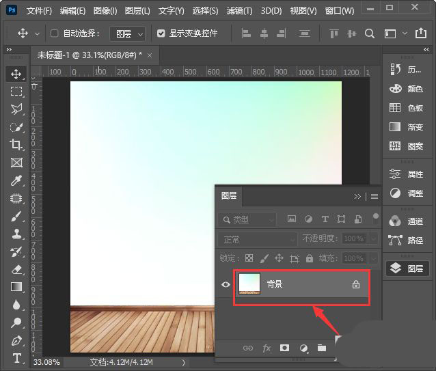Align left edges in options bar

pyautogui.click(x=246, y=33)
